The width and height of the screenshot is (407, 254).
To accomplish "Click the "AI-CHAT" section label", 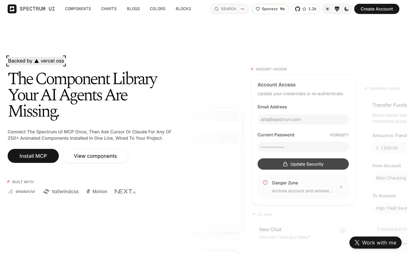I will tap(265, 215).
